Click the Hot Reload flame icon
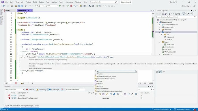This screenshot has width=198, height=111. coord(71,6)
